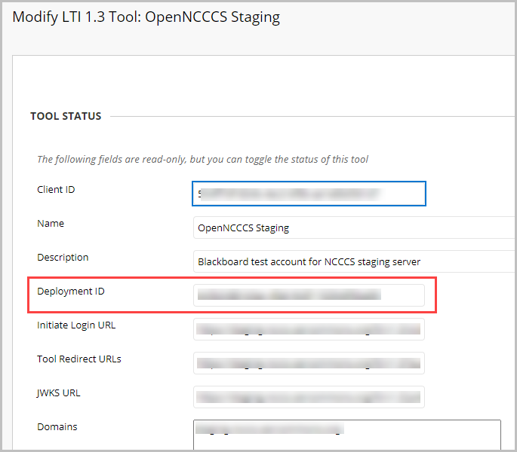Click the TOOL STATUS section heading

[x=66, y=116]
